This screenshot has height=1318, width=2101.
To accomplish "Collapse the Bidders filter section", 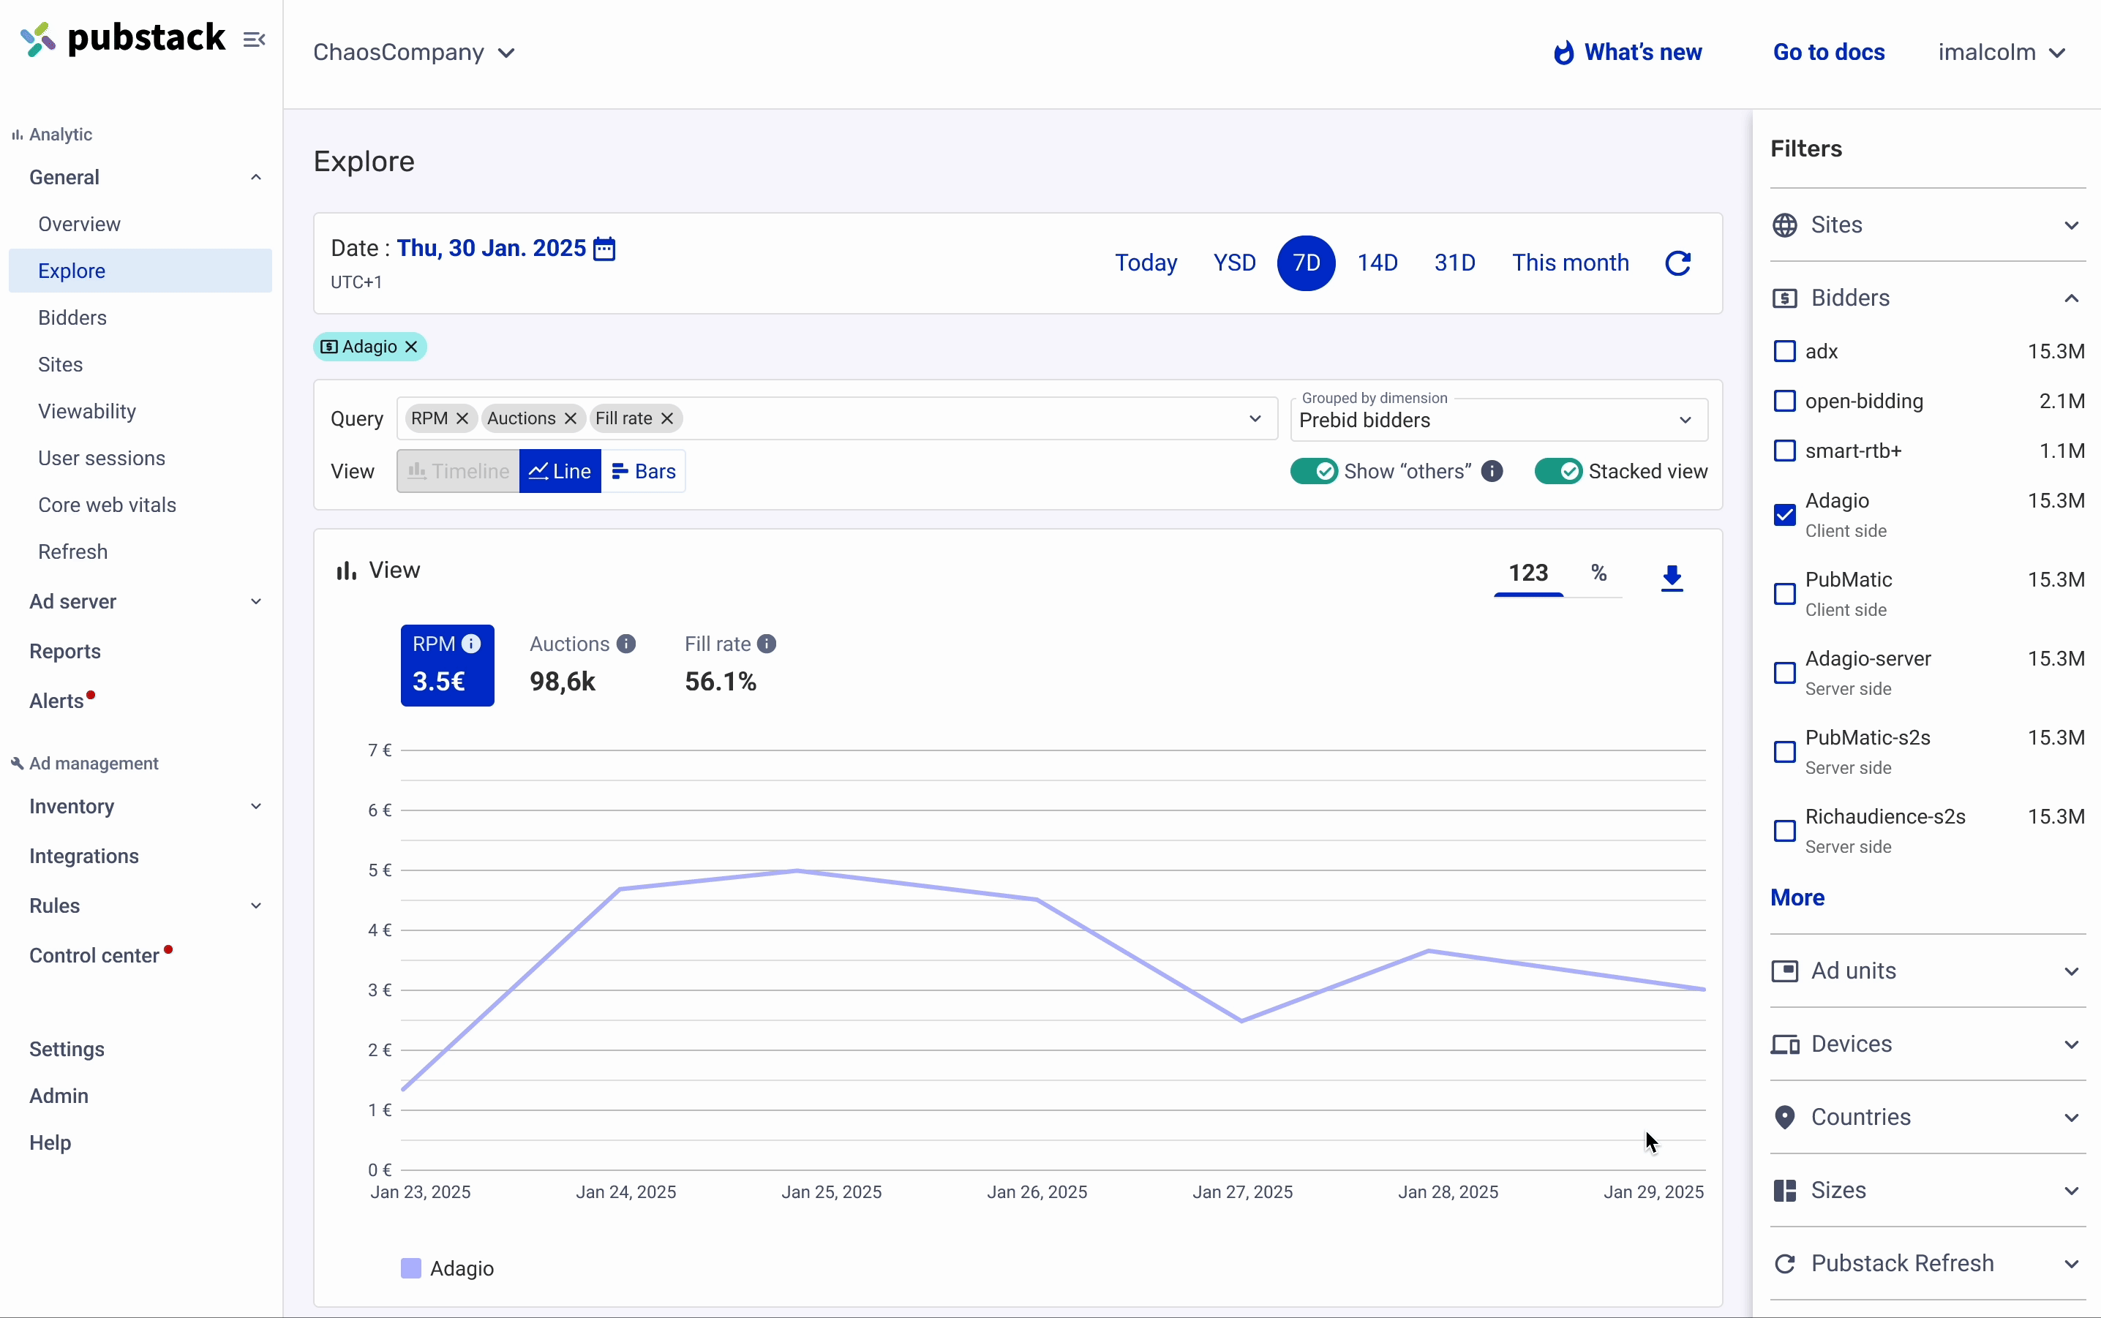I will point(2071,299).
